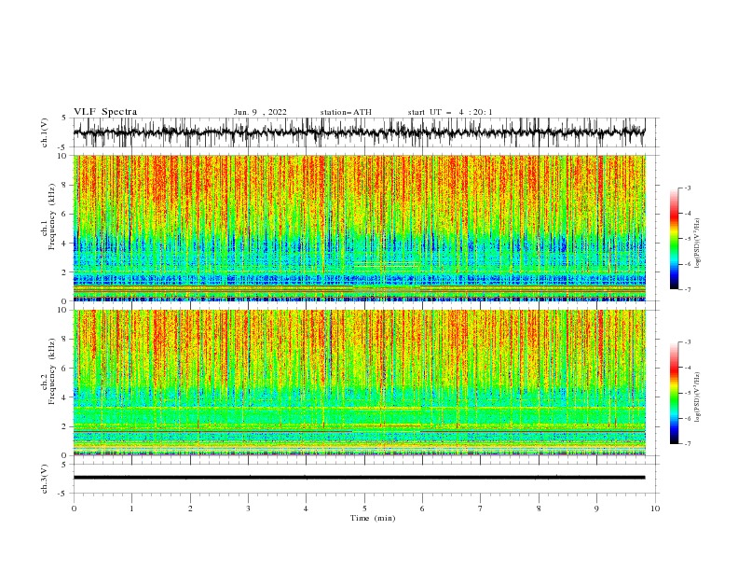
Task: Click time axis tick label "7"
Action: pyautogui.click(x=481, y=508)
